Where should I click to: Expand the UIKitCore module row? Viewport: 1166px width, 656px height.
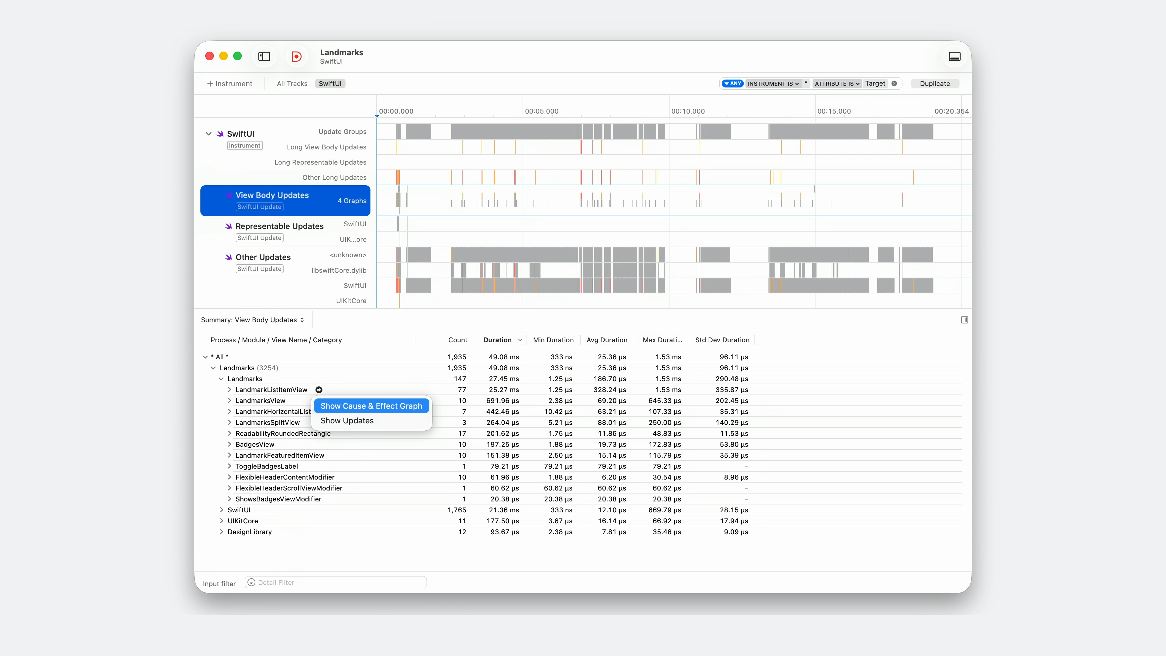(221, 521)
